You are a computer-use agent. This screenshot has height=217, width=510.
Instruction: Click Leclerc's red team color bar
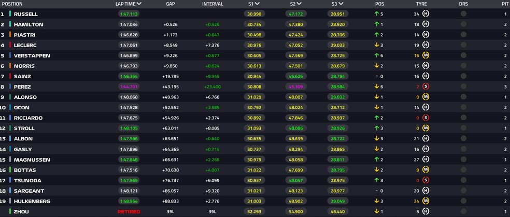point(10,45)
